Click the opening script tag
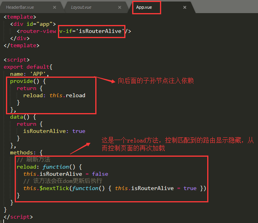Viewport: 258px width, 223px height. pyautogui.click(x=16, y=60)
